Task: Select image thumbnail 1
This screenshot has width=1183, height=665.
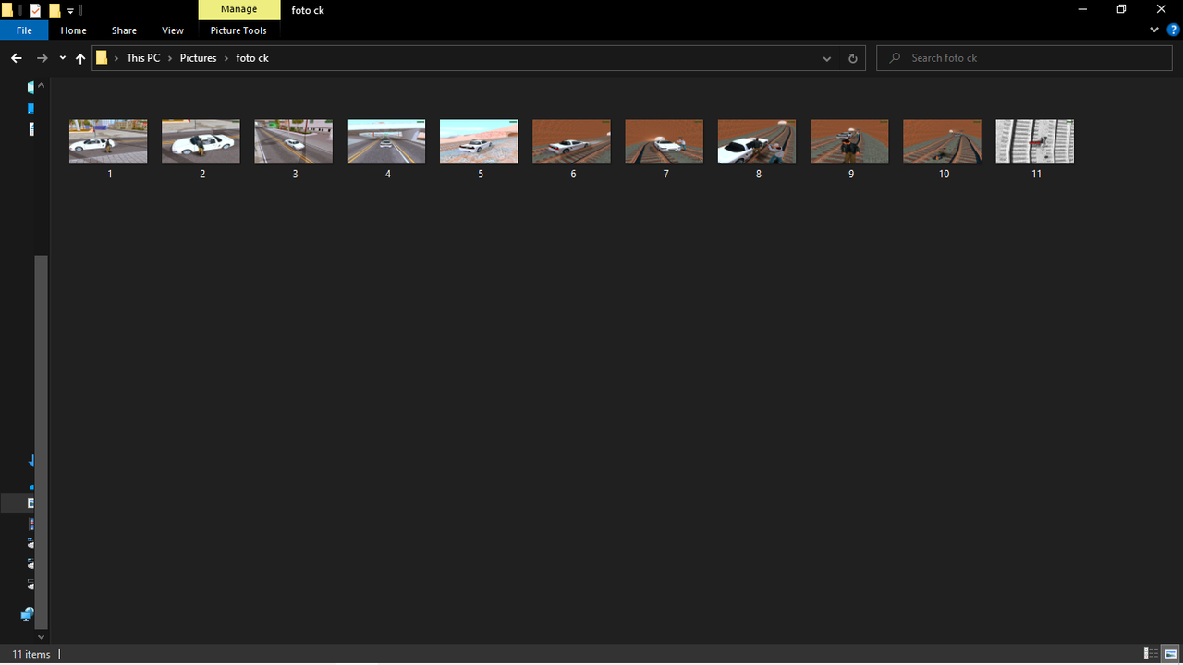Action: [x=108, y=141]
